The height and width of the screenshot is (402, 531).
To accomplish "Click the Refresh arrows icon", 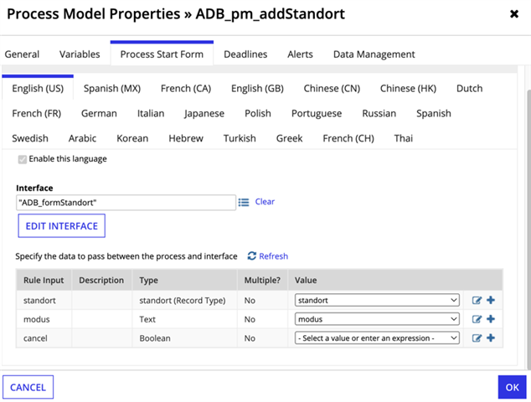I will point(251,256).
